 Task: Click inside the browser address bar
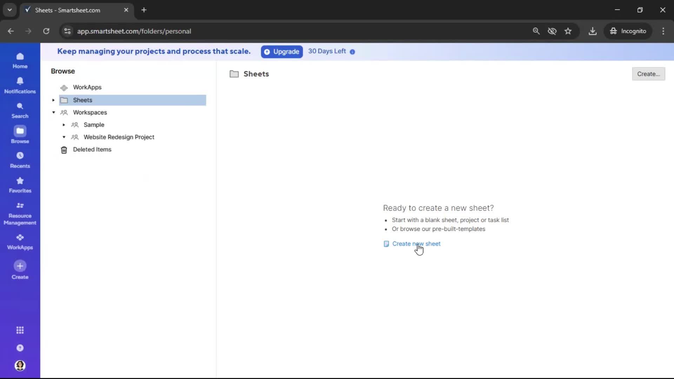click(246, 31)
